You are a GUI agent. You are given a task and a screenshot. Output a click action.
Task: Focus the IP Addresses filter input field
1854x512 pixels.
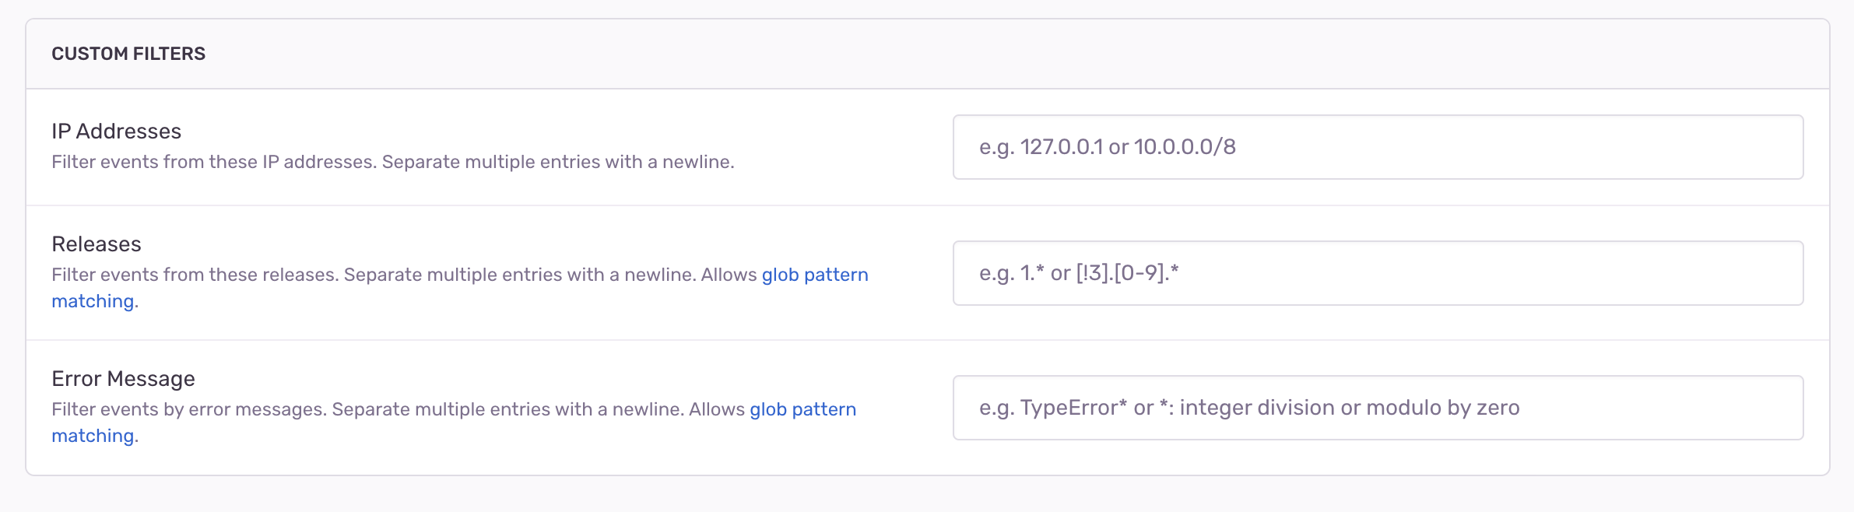pyautogui.click(x=1378, y=147)
